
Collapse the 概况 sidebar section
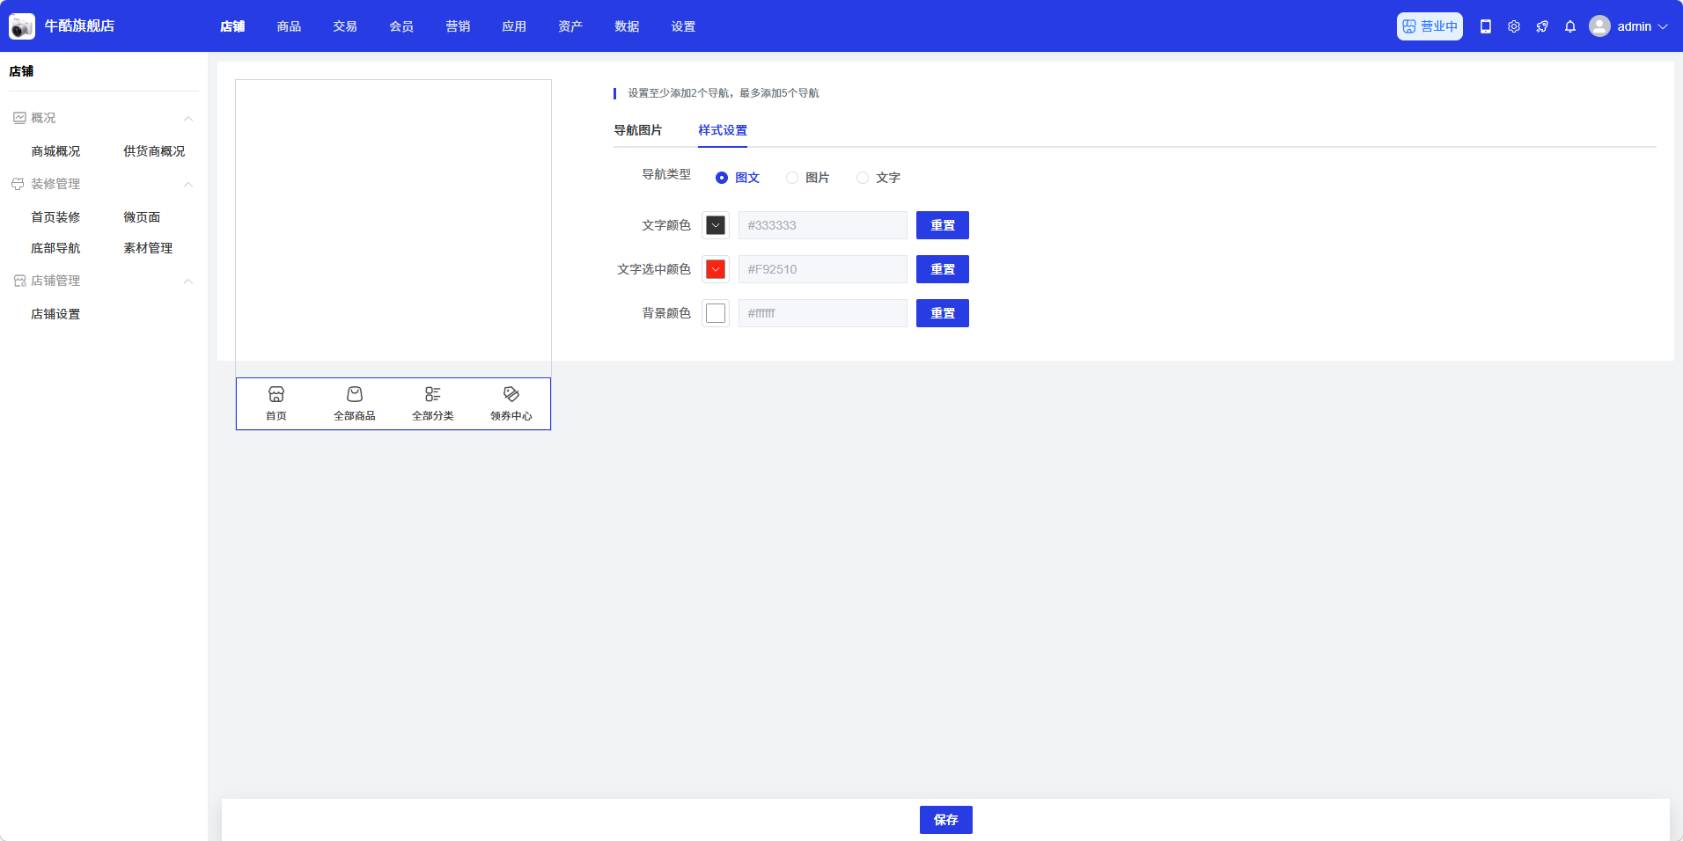point(188,118)
